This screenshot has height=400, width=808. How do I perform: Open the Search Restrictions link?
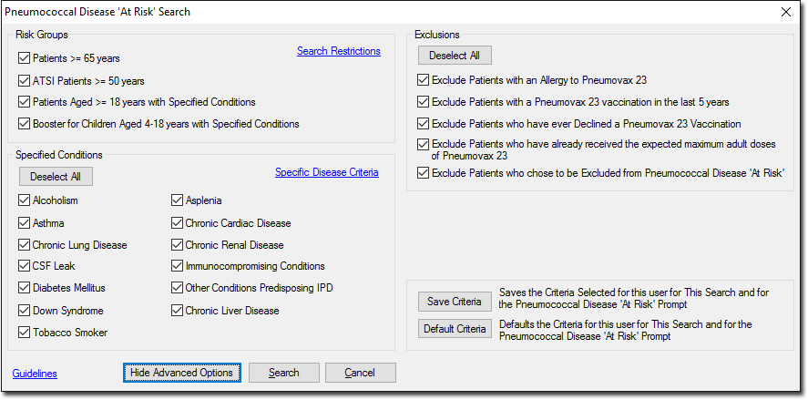tap(339, 51)
